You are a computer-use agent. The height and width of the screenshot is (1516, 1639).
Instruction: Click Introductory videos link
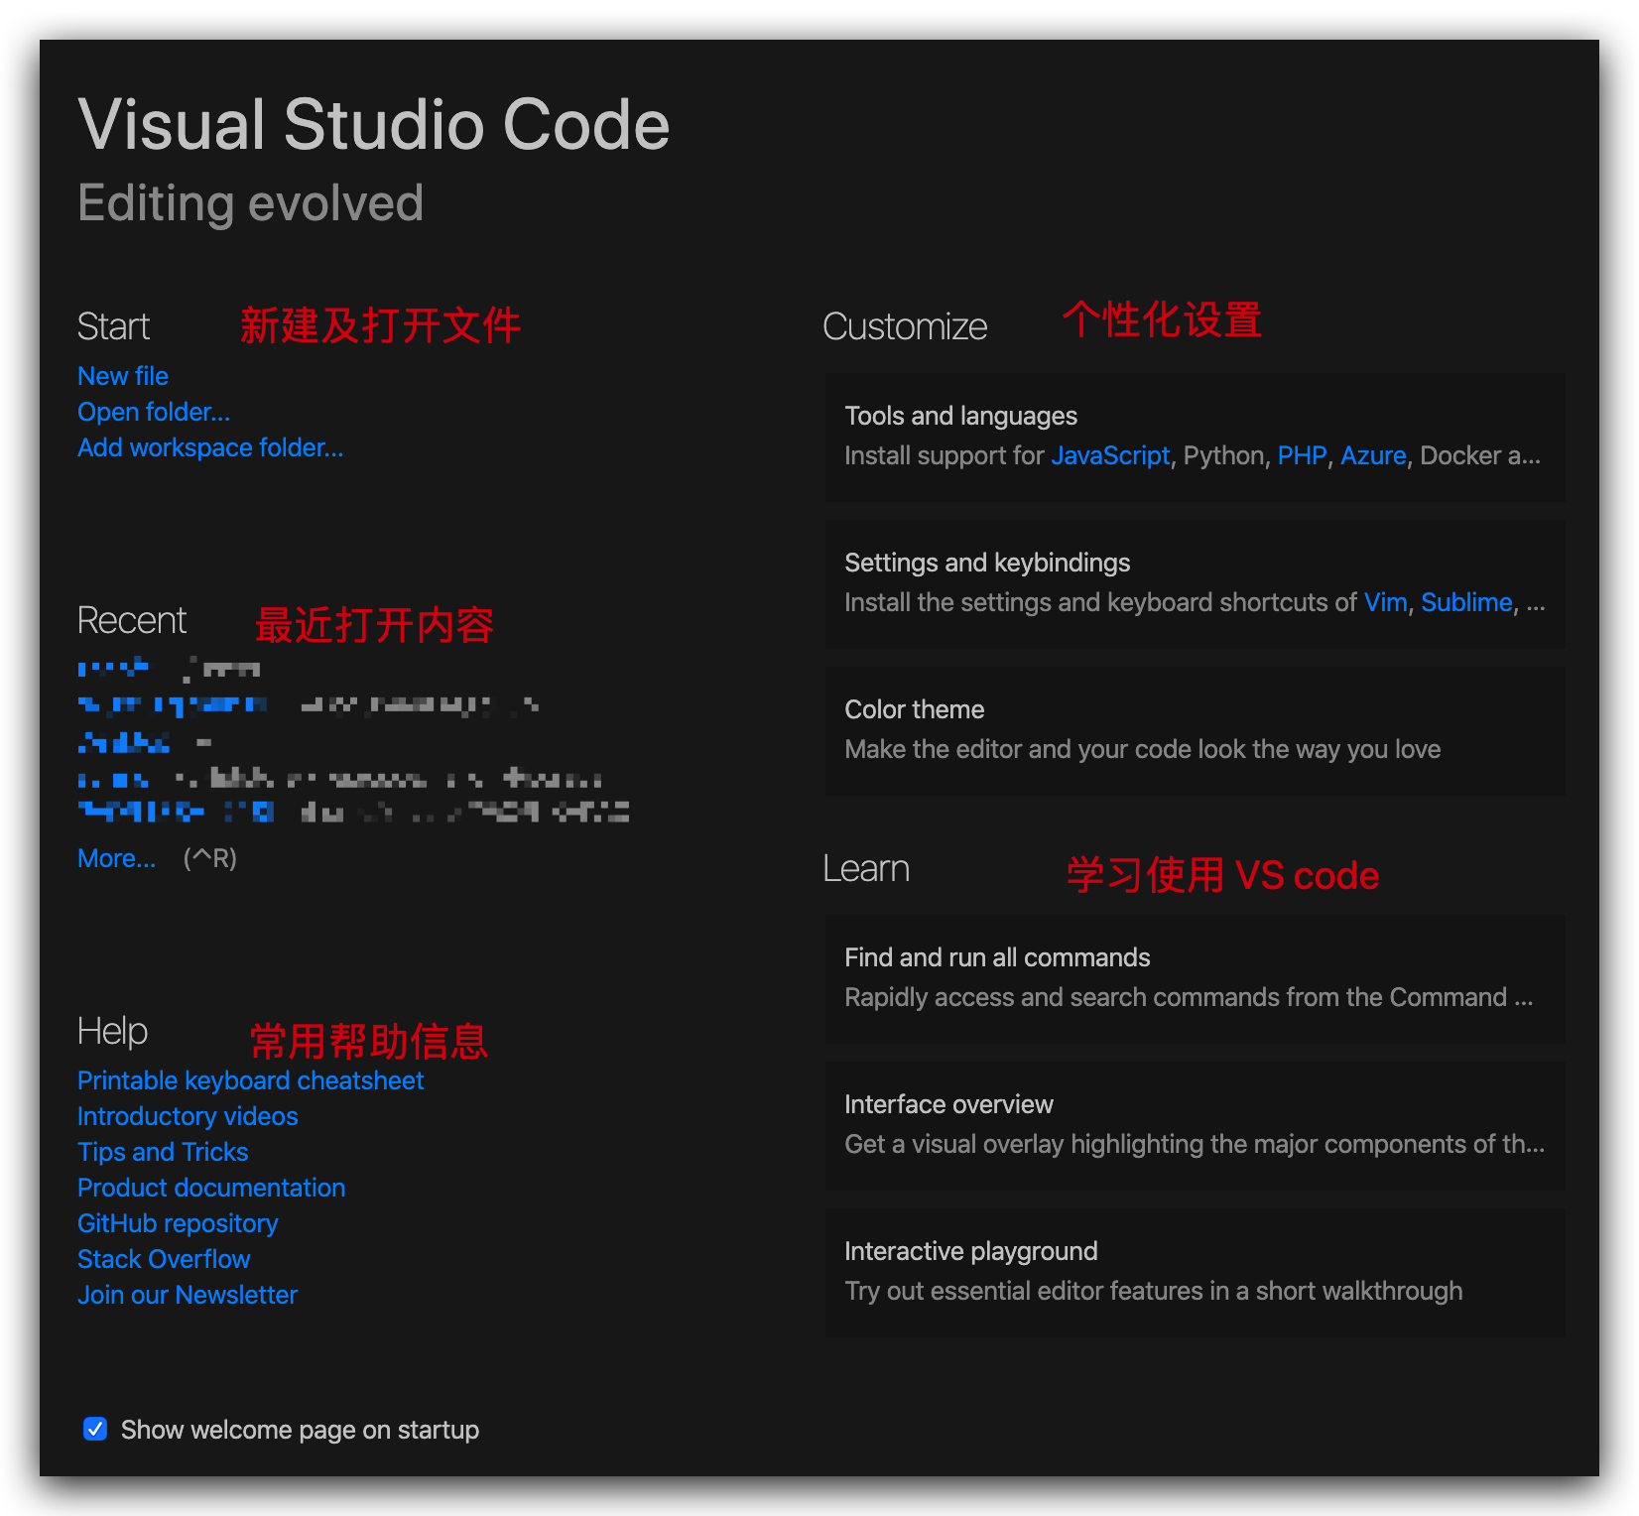pos(188,1116)
